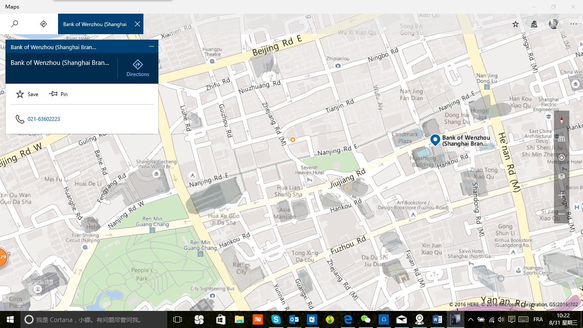Image resolution: width=583 pixels, height=328 pixels.
Task: Open File Explorer from taskbar
Action: coord(239,319)
